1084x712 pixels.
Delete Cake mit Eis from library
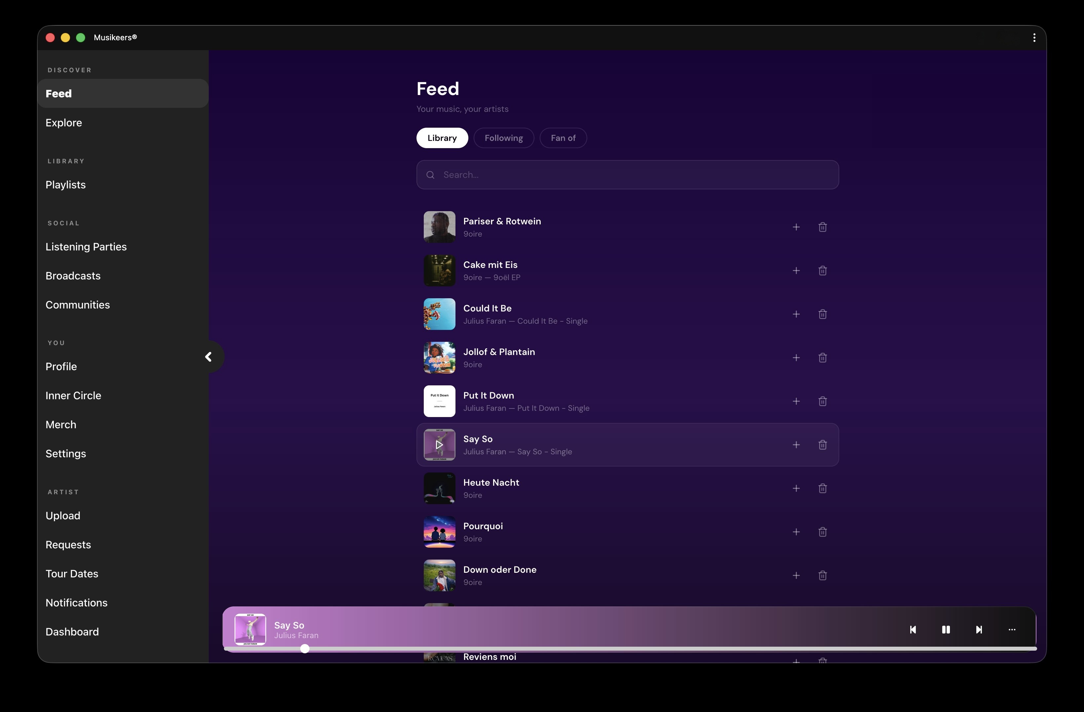822,271
